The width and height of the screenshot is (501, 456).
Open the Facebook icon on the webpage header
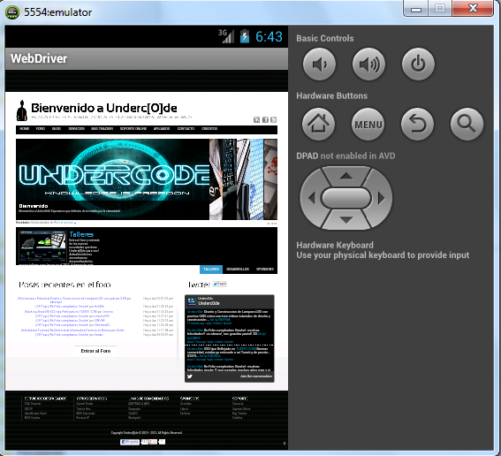[265, 120]
